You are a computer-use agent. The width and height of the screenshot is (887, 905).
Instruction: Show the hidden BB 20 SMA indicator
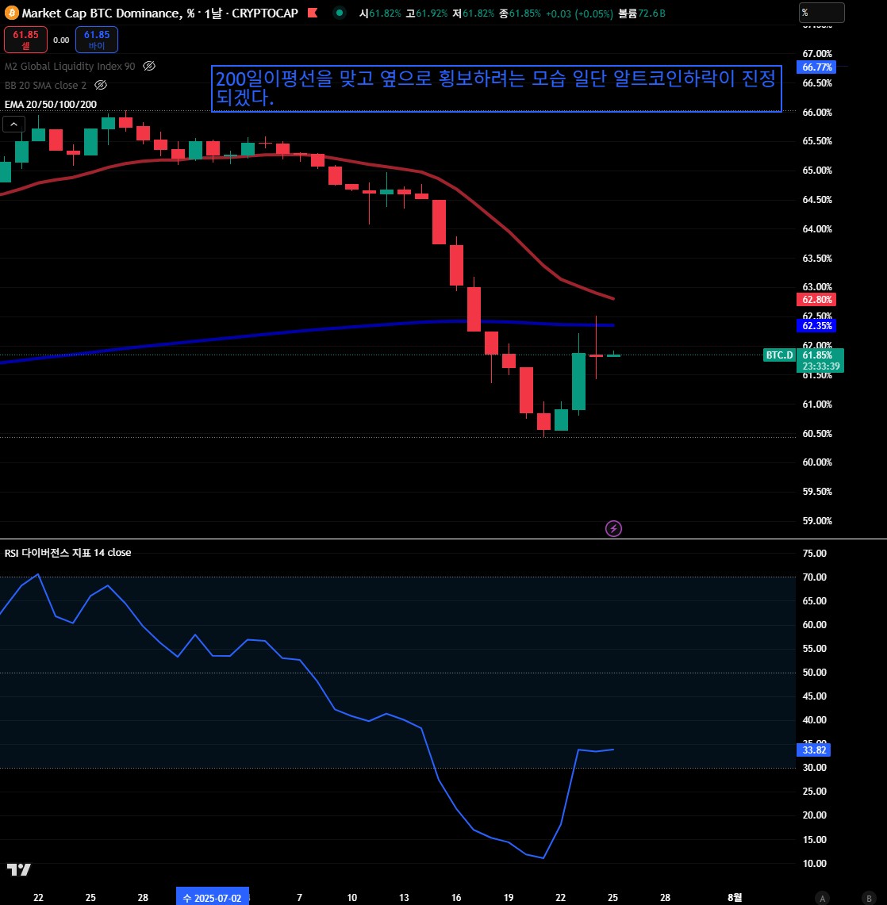pyautogui.click(x=101, y=85)
